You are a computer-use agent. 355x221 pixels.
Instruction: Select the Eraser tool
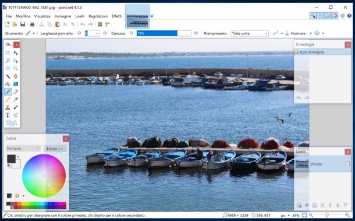pyautogui.click(x=15, y=92)
